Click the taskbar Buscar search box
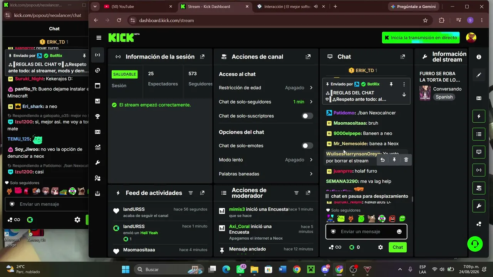The height and width of the screenshot is (277, 493). coord(170,269)
